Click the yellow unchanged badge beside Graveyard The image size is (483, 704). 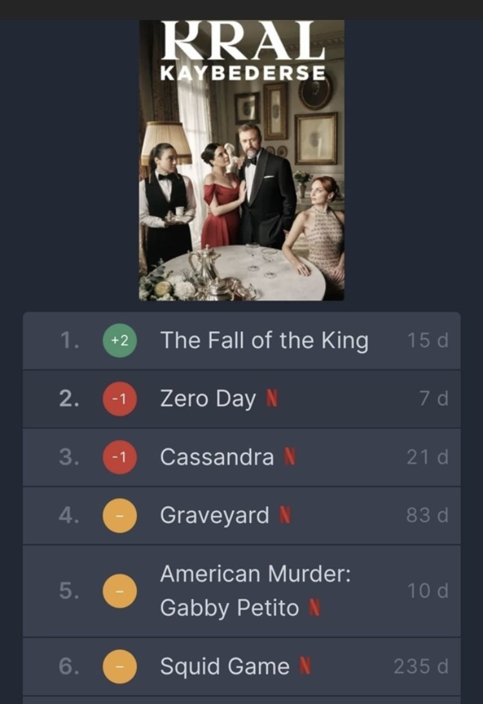click(x=119, y=516)
